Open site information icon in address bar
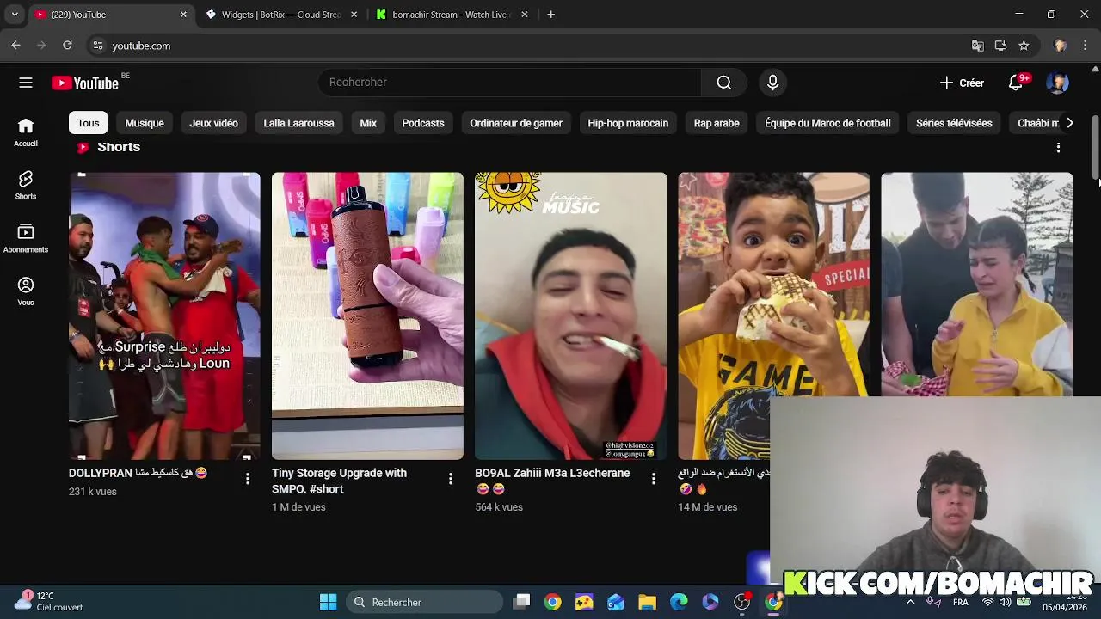Image resolution: width=1101 pixels, height=619 pixels. click(x=98, y=46)
